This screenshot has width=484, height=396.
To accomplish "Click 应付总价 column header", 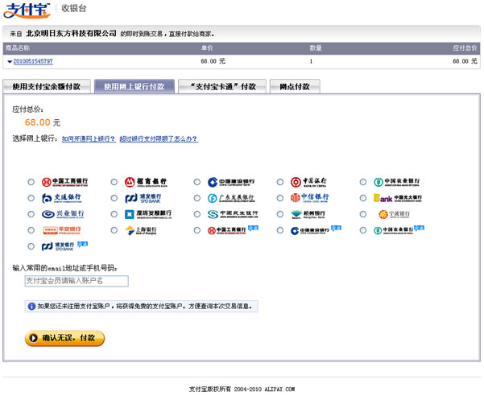I will click(x=465, y=47).
